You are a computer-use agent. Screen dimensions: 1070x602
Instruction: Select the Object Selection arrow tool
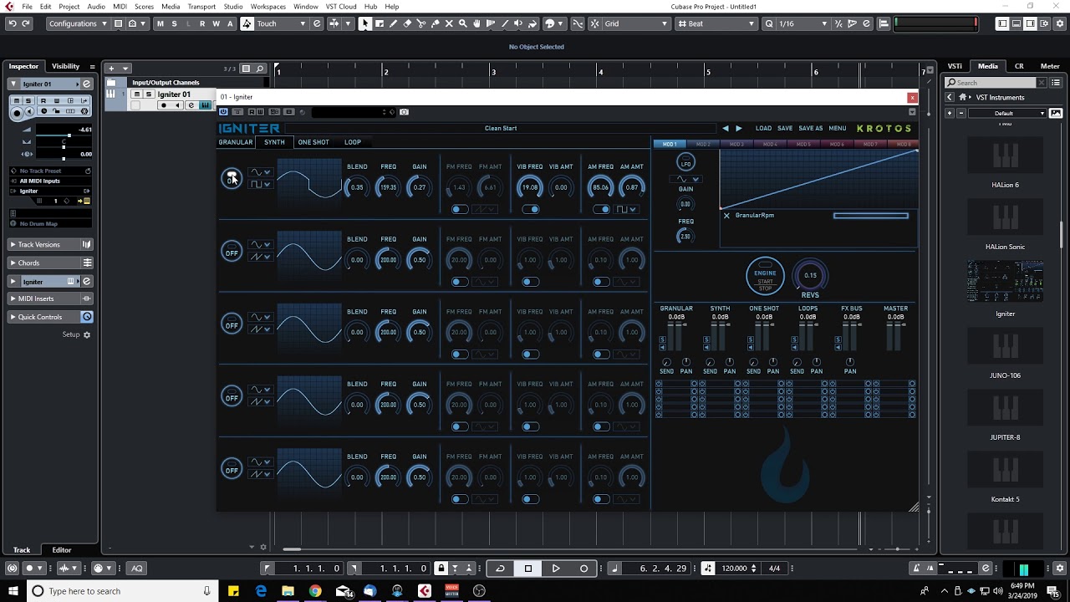pos(364,23)
